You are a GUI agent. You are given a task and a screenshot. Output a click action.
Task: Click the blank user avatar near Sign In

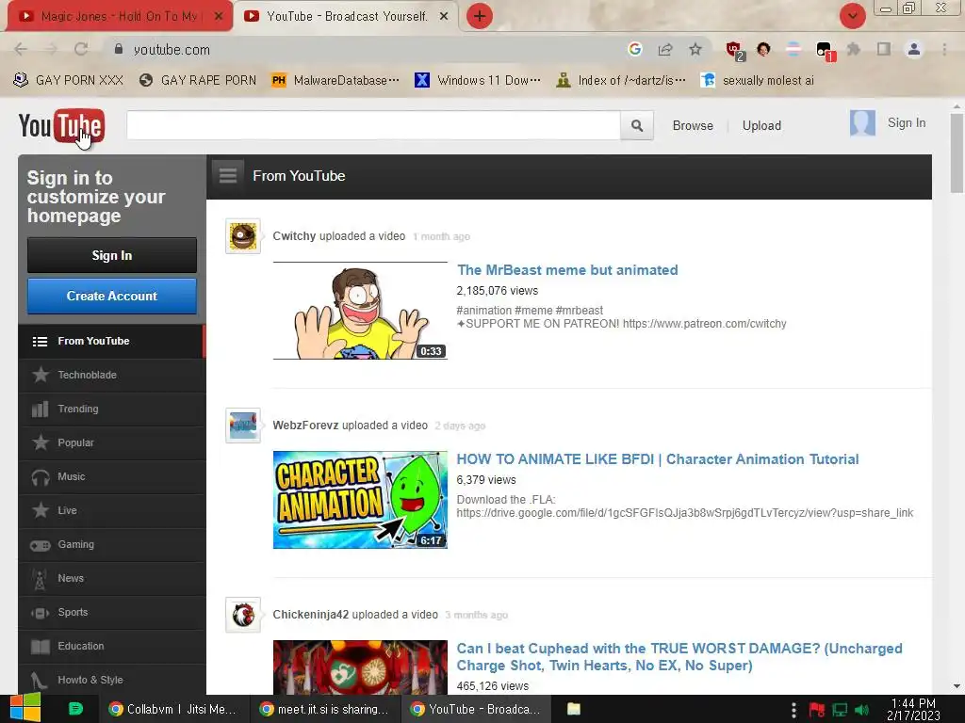click(x=862, y=123)
